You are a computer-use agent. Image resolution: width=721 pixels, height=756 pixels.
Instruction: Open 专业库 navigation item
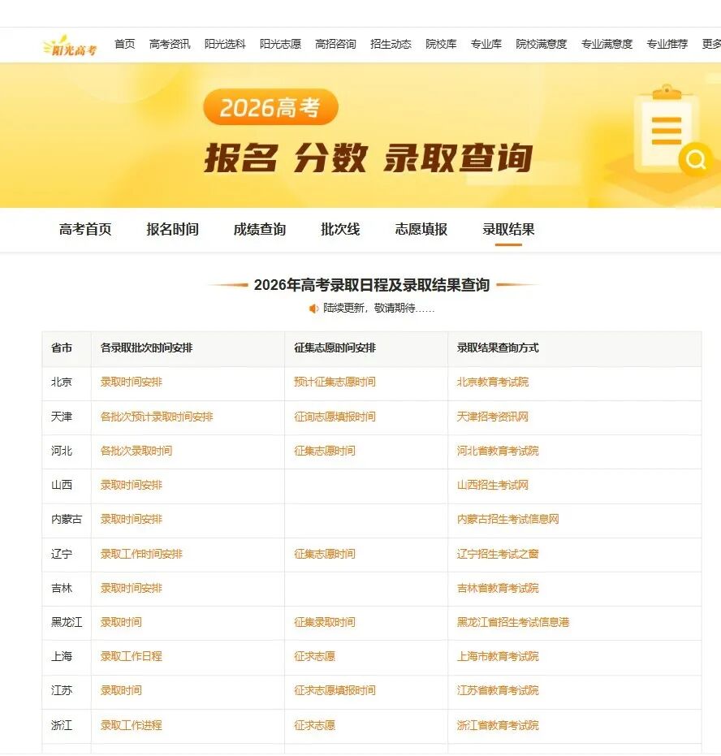point(486,44)
